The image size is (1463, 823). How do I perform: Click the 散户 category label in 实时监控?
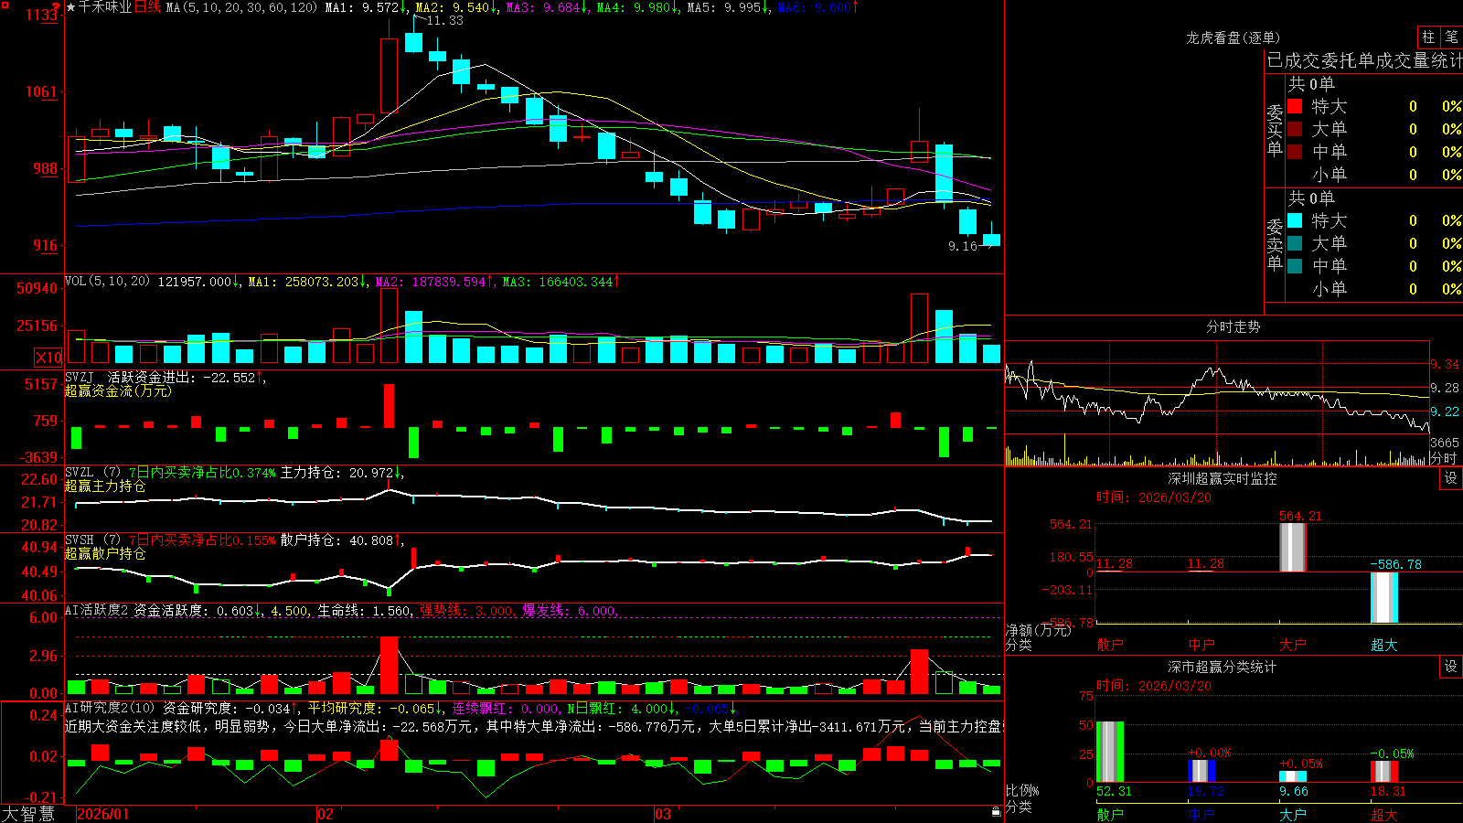tap(1110, 645)
